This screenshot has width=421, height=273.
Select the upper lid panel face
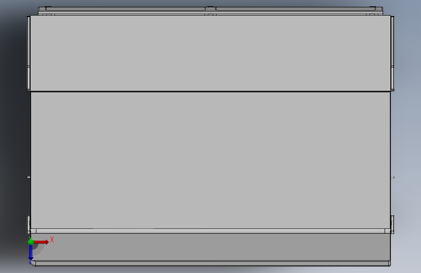click(210, 53)
